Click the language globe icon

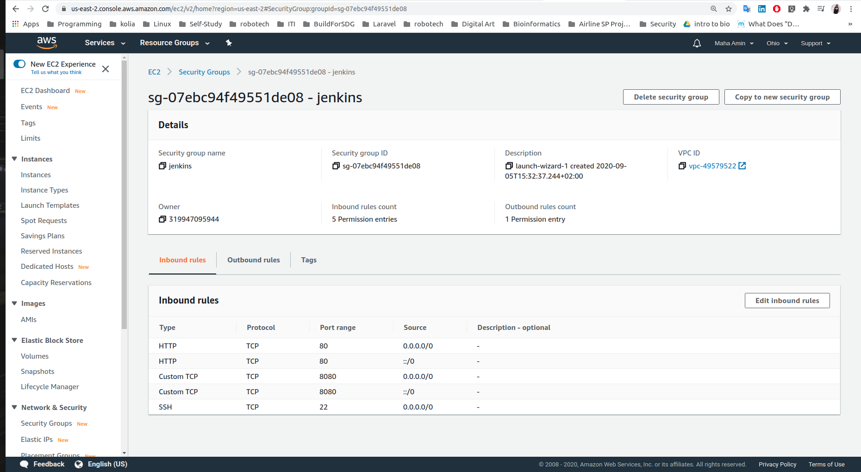tap(79, 464)
